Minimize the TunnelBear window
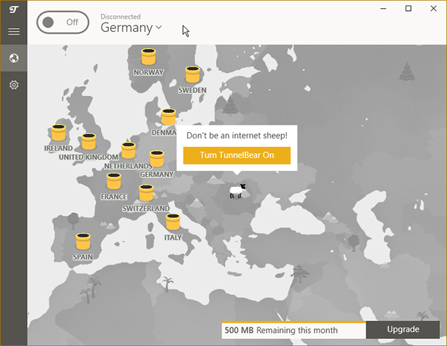The height and width of the screenshot is (346, 447). click(x=384, y=8)
